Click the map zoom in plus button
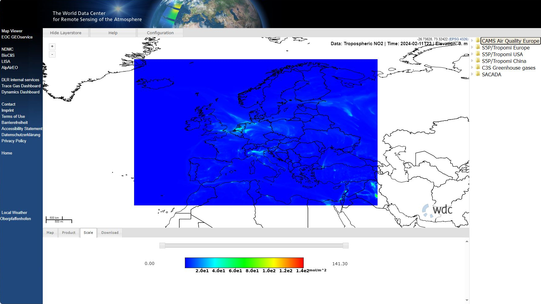 [52, 46]
